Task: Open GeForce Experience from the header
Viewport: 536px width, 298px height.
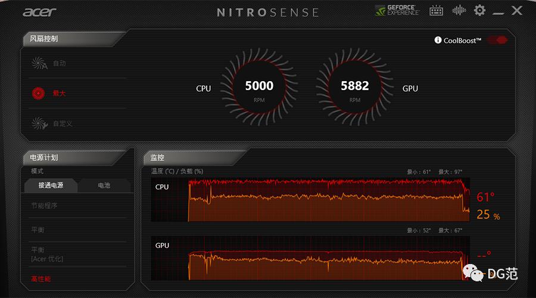Action: click(397, 10)
